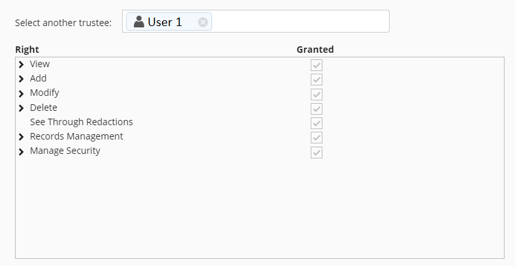Select the See Through Redactions row
515x266 pixels.
pos(81,122)
